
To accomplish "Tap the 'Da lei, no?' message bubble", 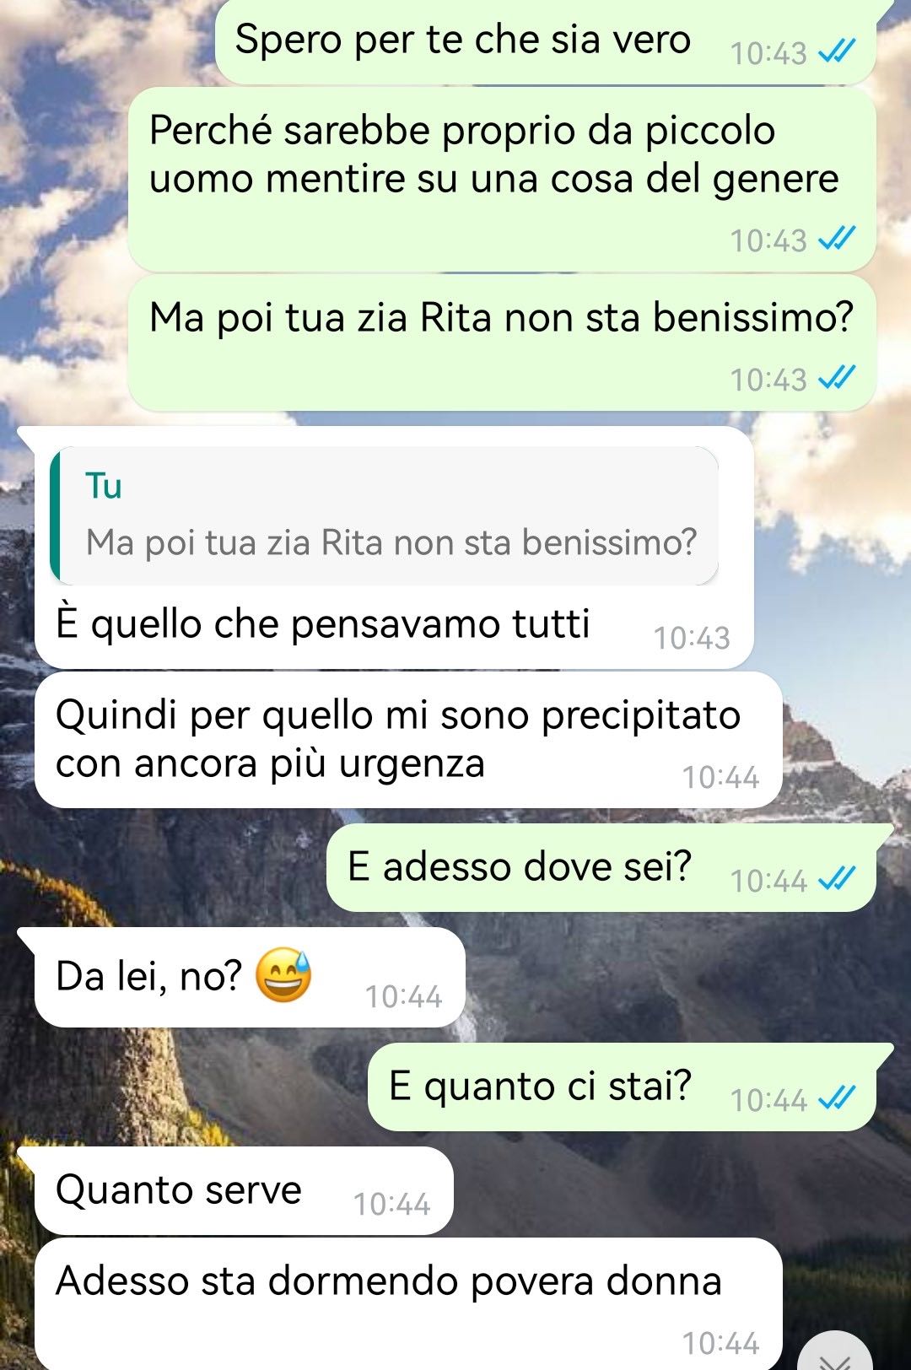I will pyautogui.click(x=250, y=977).
